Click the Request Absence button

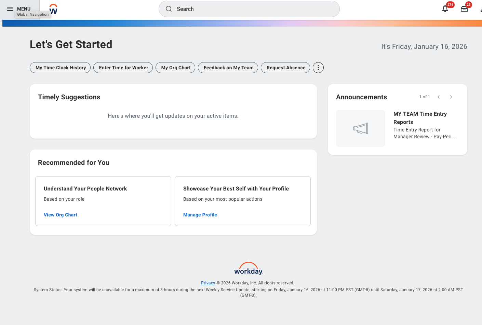(x=286, y=68)
